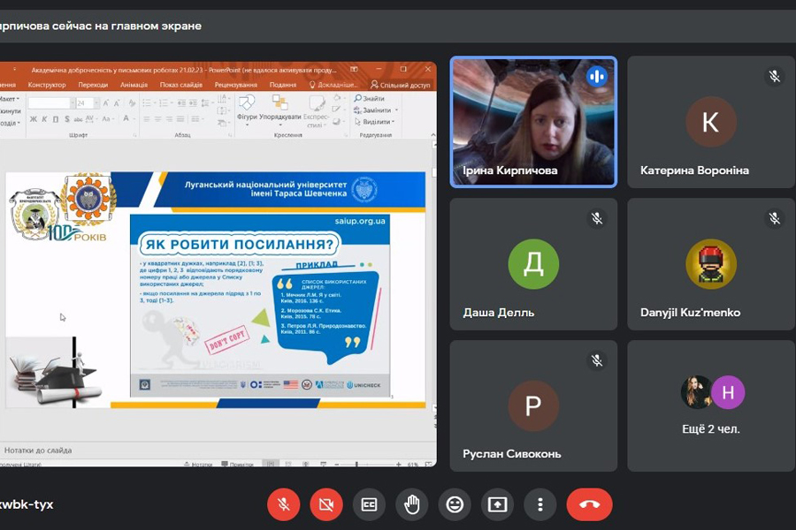Click the muted mic icon on Катерина Вороніна's tile
Image resolution: width=796 pixels, height=530 pixels.
coord(775,76)
